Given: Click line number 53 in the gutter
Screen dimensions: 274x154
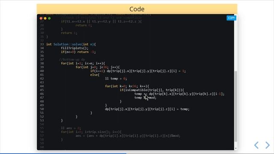Looking at the screenshot, I should click(42, 121).
